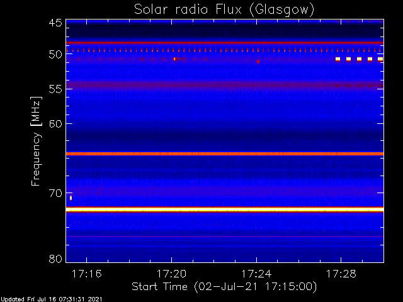Click the "Updated Fri Jul 16 07:31:31 2021" footer text
Viewport: 403px width, 302px height.
pyautogui.click(x=52, y=299)
